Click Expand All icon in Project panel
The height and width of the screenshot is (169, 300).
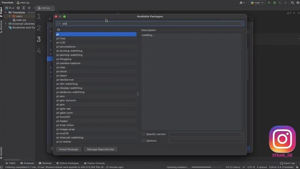tap(24, 8)
